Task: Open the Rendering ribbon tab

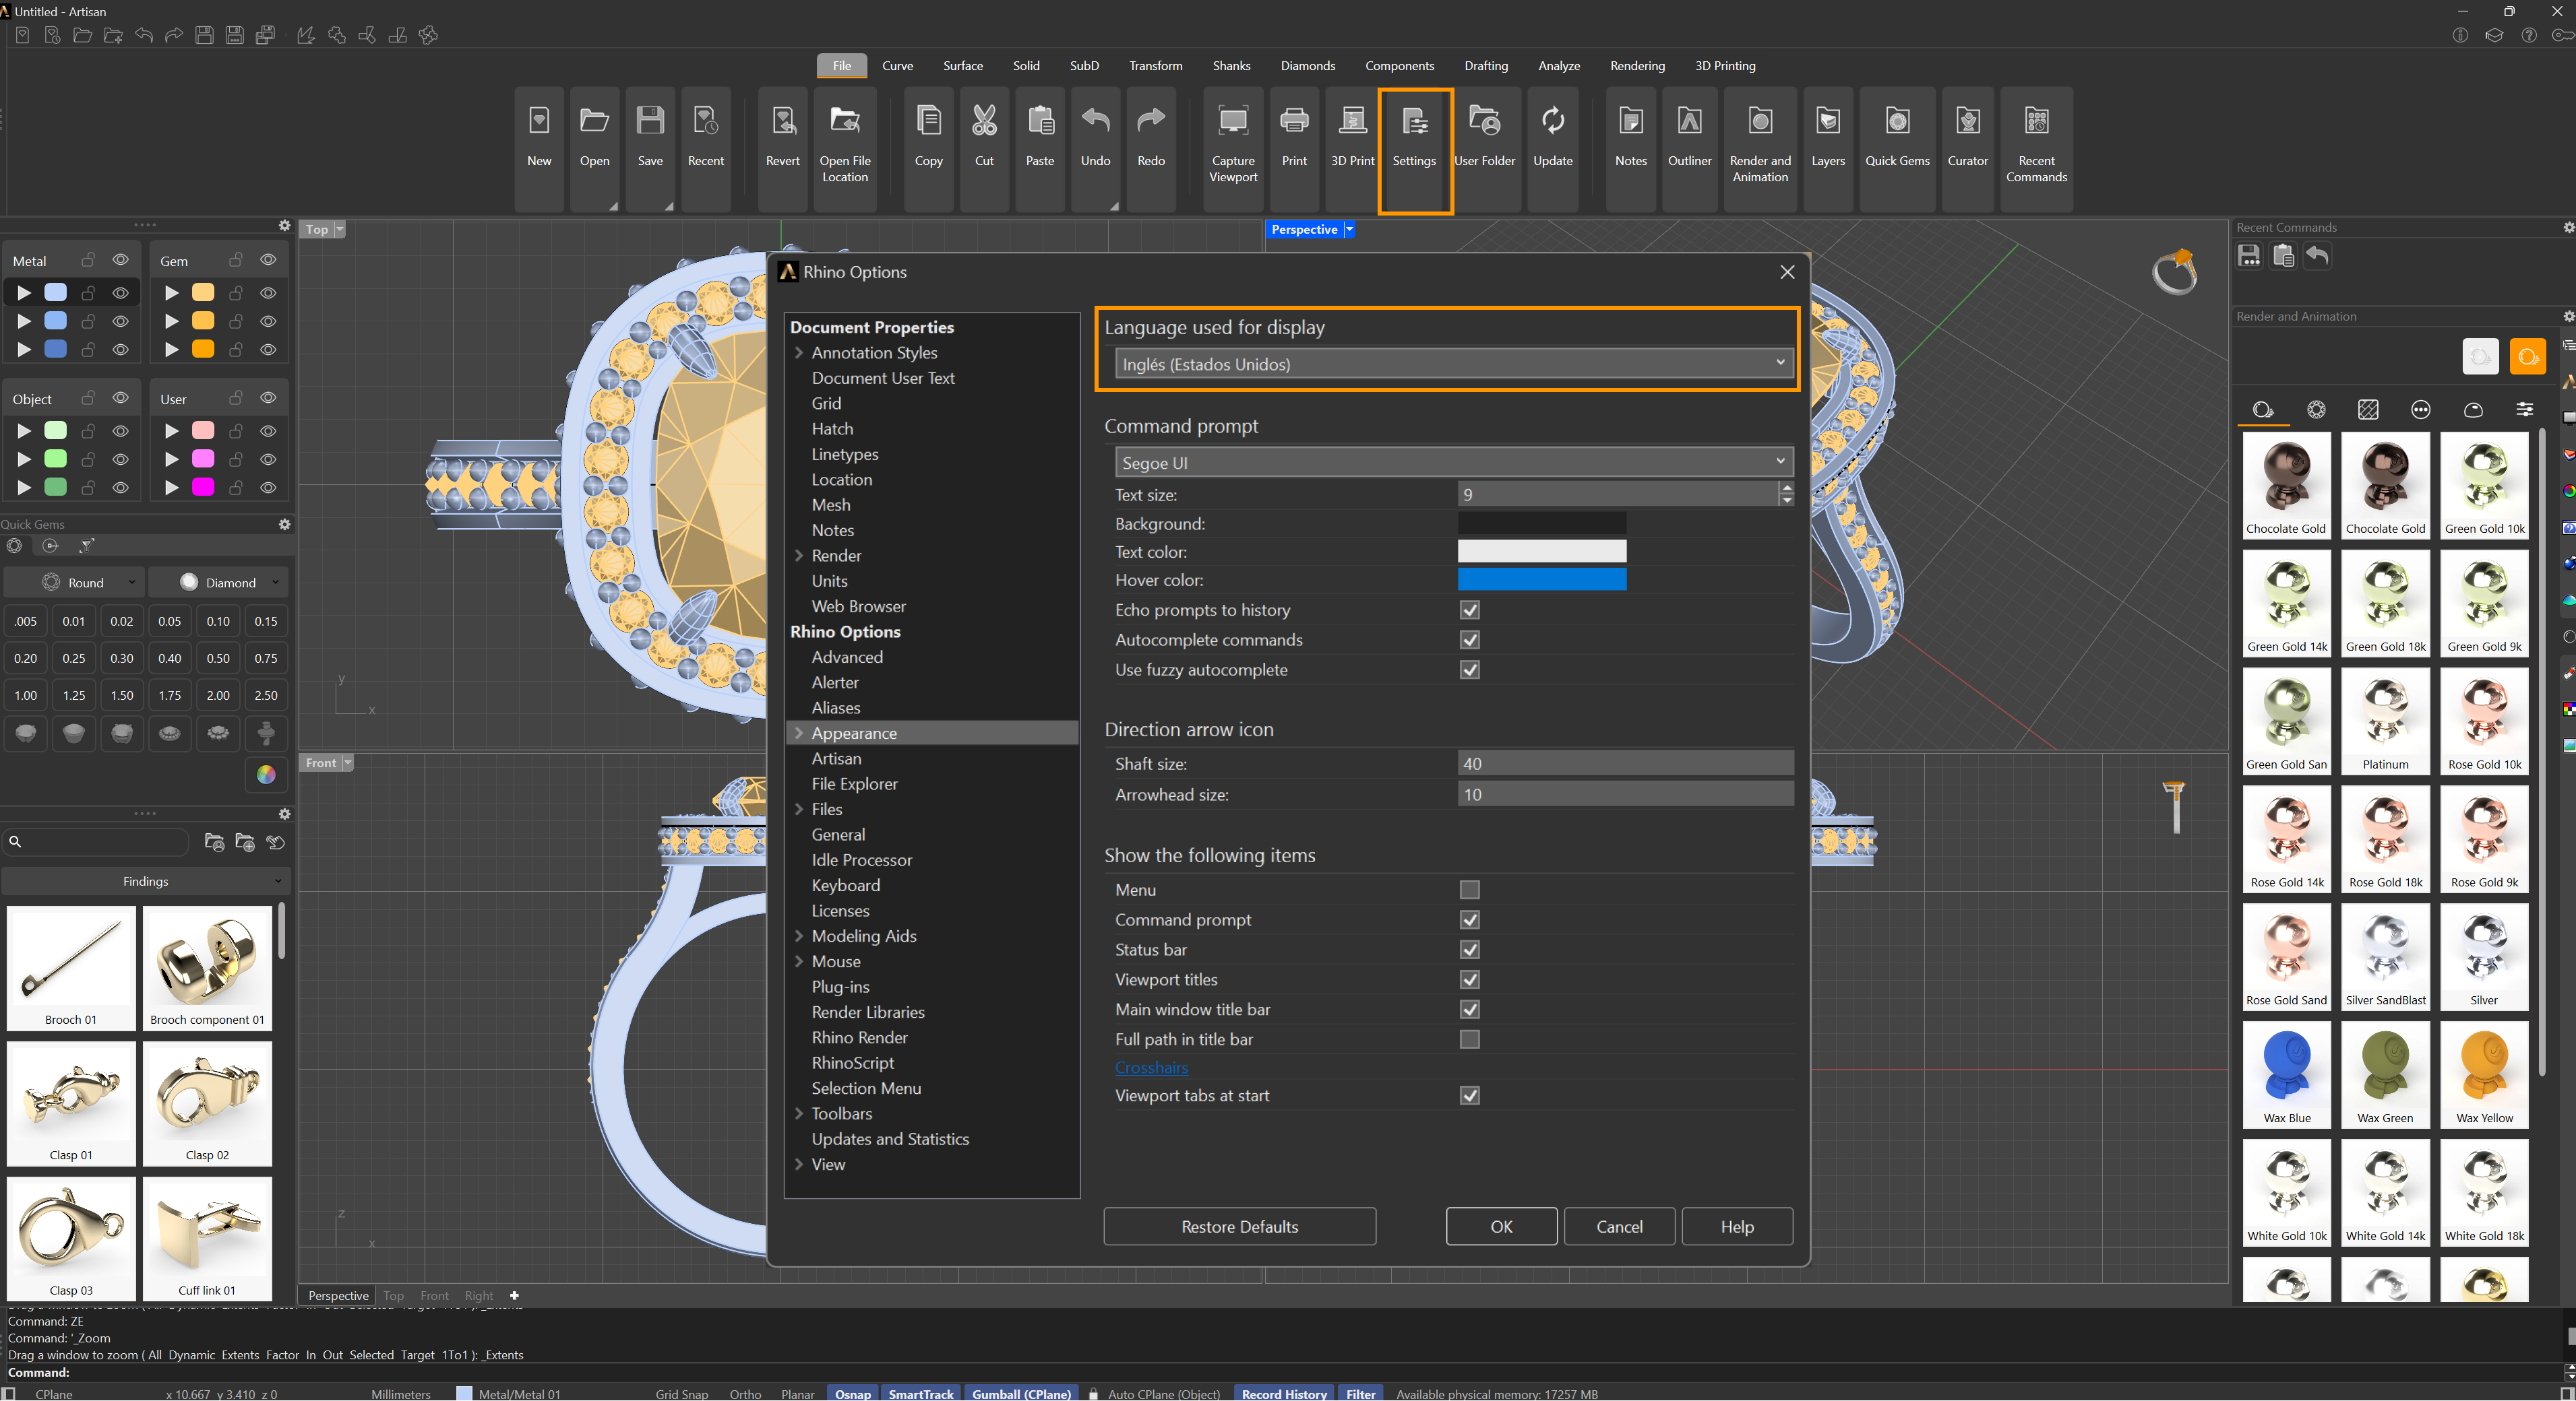Action: click(x=1637, y=66)
